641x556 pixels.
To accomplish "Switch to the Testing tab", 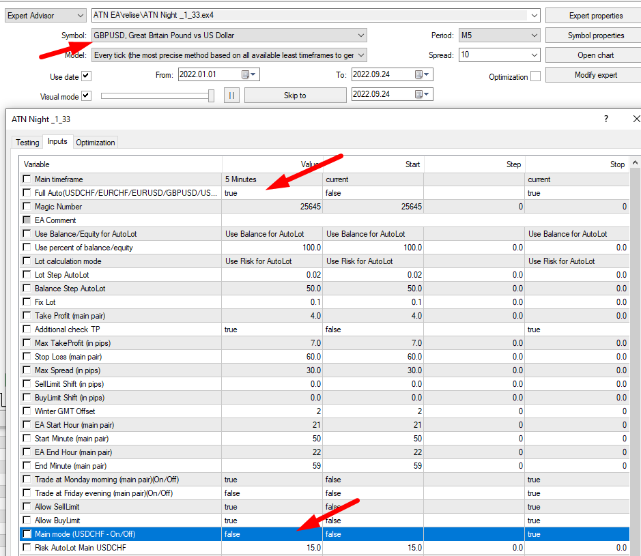I will coord(27,142).
